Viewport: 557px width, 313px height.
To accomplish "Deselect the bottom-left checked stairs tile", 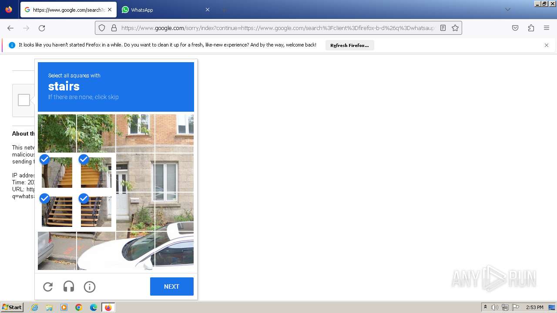I will coord(57,212).
